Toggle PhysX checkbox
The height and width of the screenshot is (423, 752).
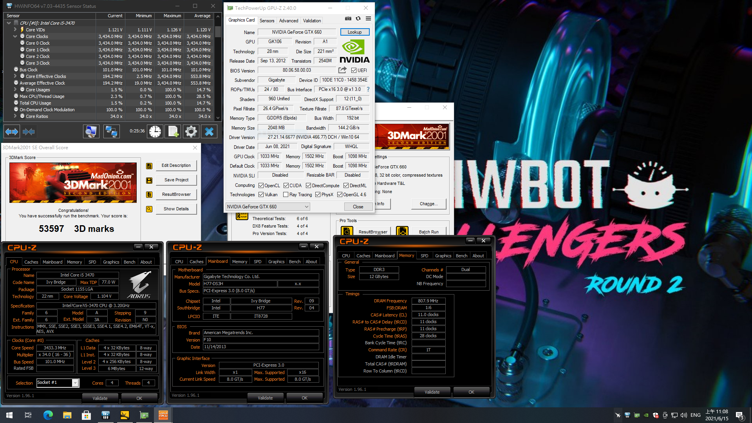pos(318,195)
